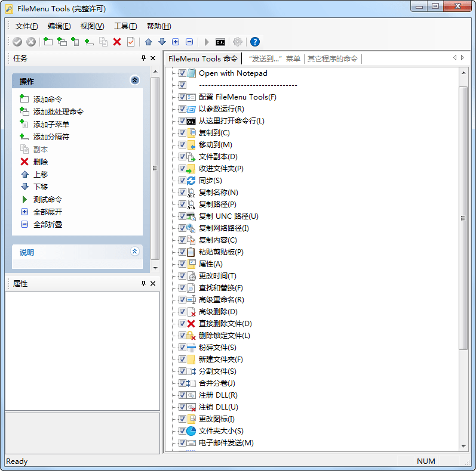
Task: Toggle the 复制到(C) checkbox
Action: pyautogui.click(x=182, y=133)
